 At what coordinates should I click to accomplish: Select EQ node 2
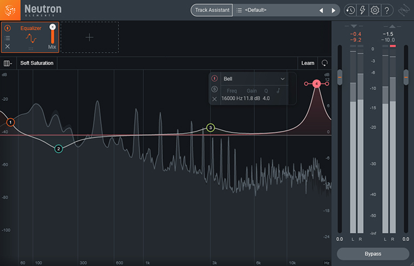click(x=58, y=149)
